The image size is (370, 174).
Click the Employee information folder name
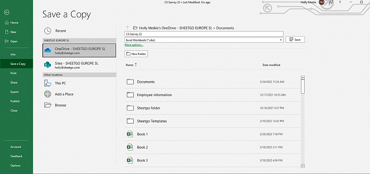click(154, 95)
